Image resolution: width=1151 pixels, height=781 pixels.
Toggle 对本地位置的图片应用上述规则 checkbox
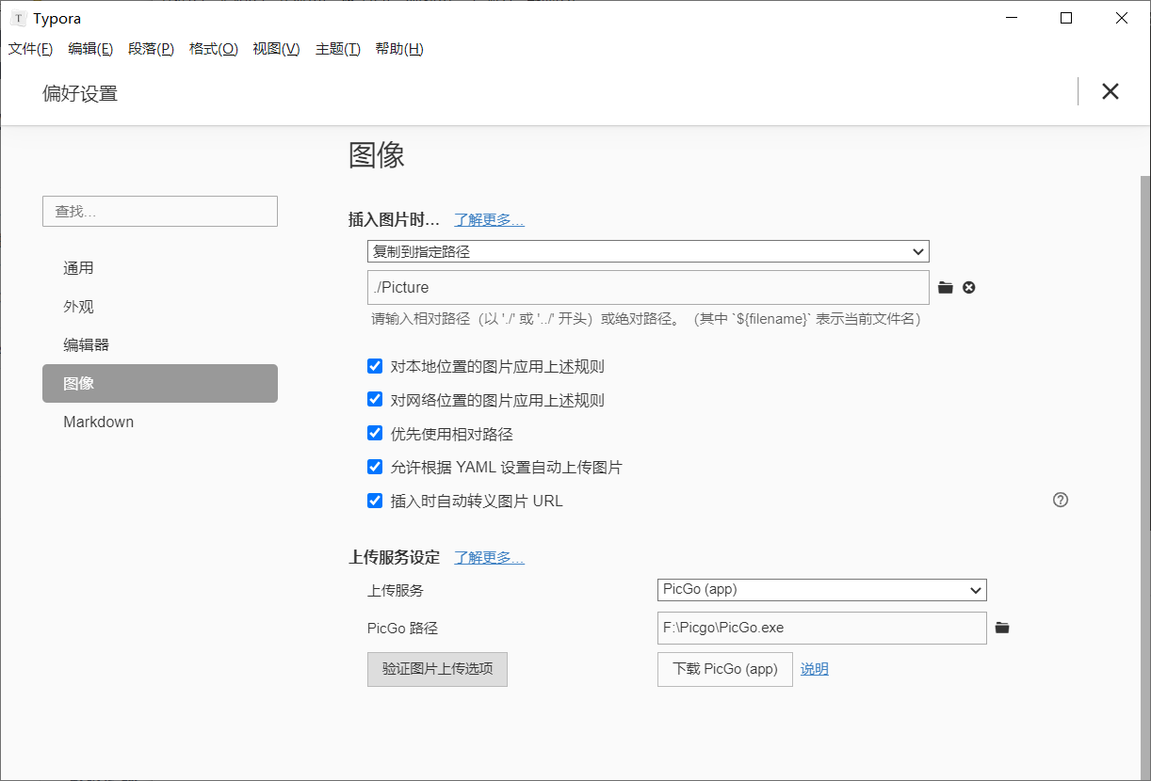pos(375,366)
